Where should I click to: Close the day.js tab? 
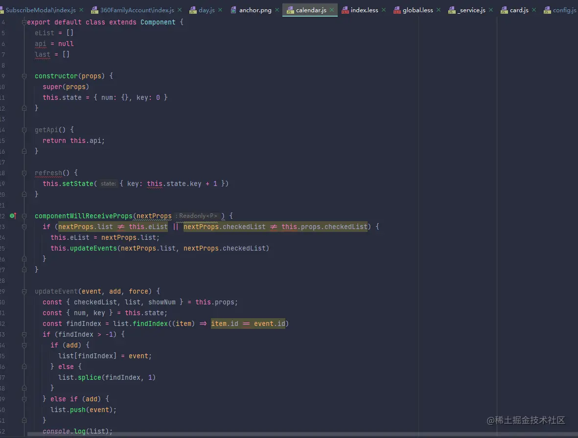(x=220, y=10)
